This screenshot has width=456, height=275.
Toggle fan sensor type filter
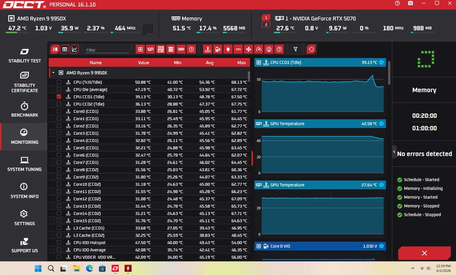248,49
